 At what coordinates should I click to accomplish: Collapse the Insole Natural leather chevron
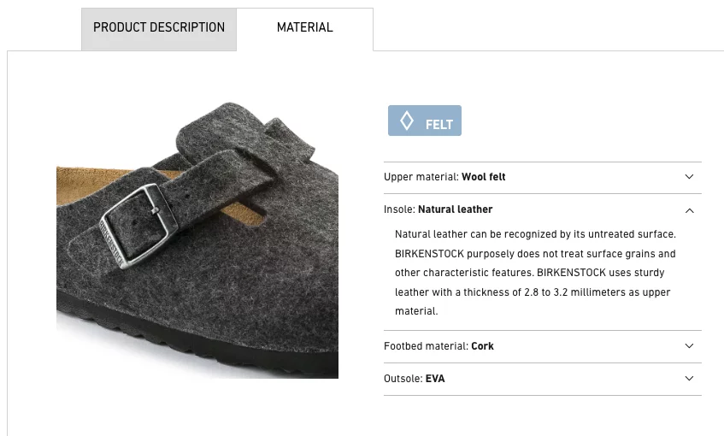pyautogui.click(x=689, y=210)
